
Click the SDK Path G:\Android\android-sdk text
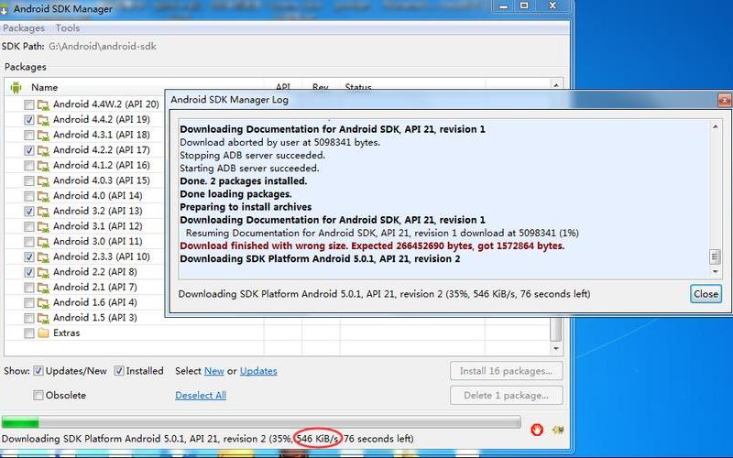103,47
